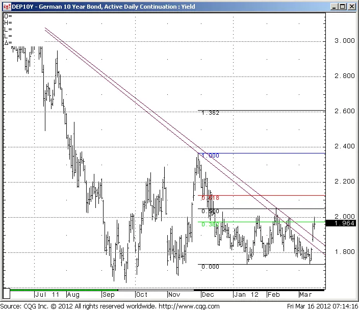The image size is (359, 310).
Task: Click the Open value label O=
Action: coord(7,16)
